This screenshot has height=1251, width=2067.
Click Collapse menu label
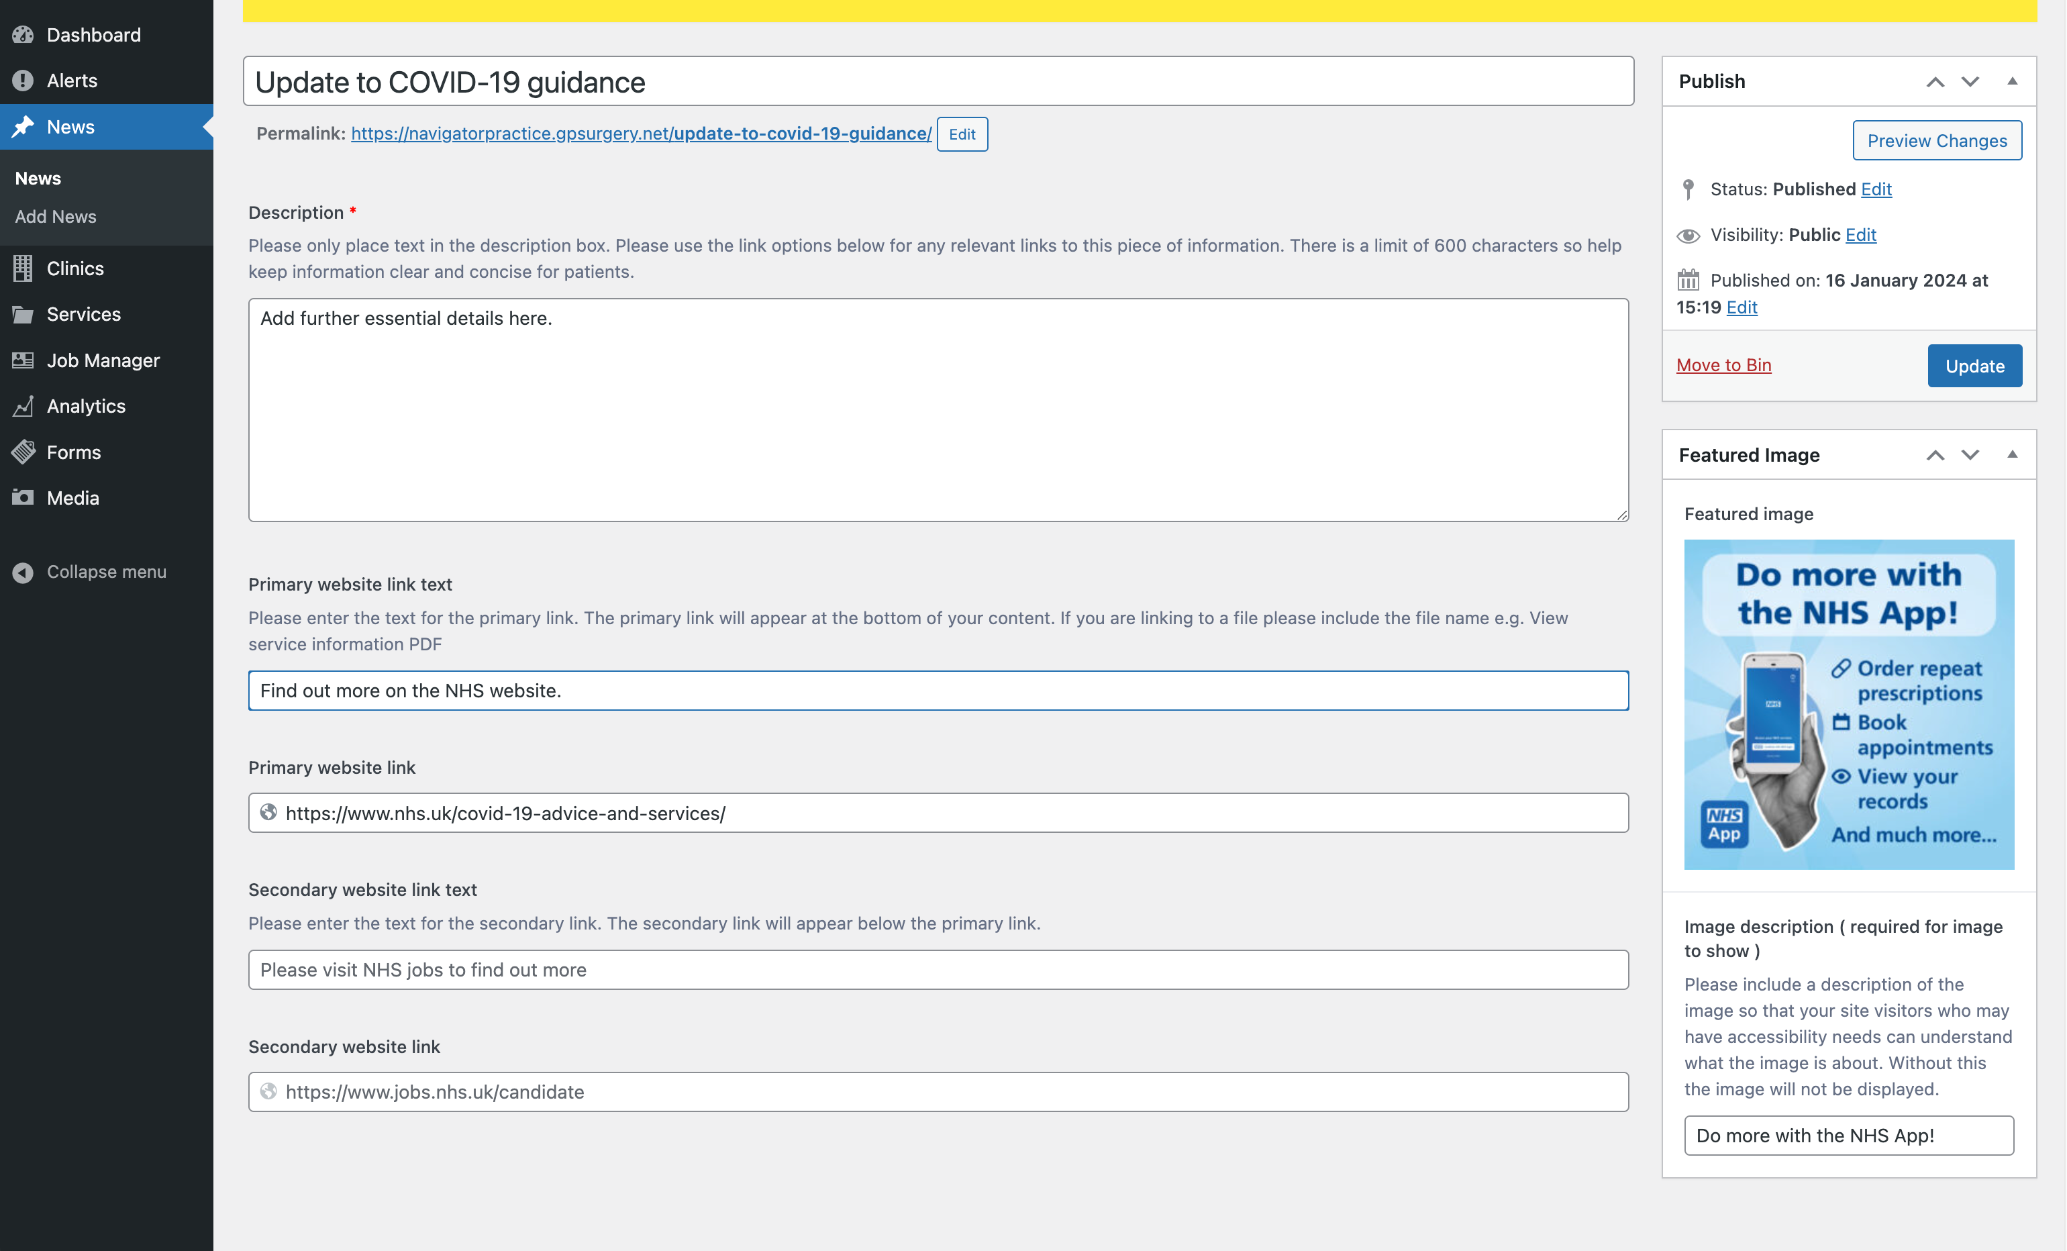(107, 572)
